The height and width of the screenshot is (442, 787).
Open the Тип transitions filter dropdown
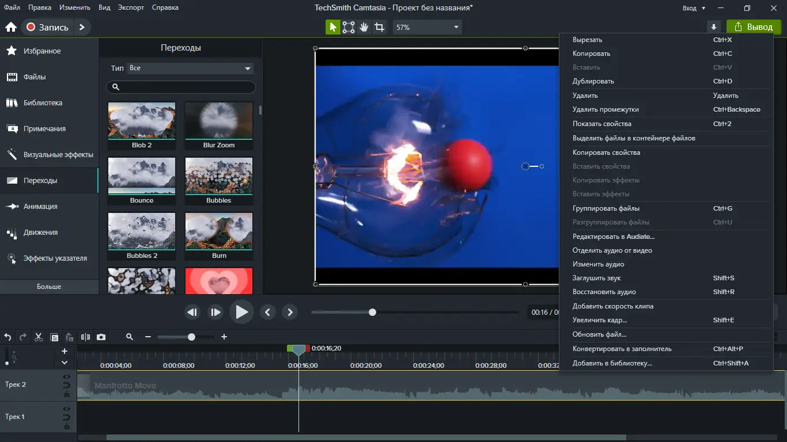click(189, 68)
